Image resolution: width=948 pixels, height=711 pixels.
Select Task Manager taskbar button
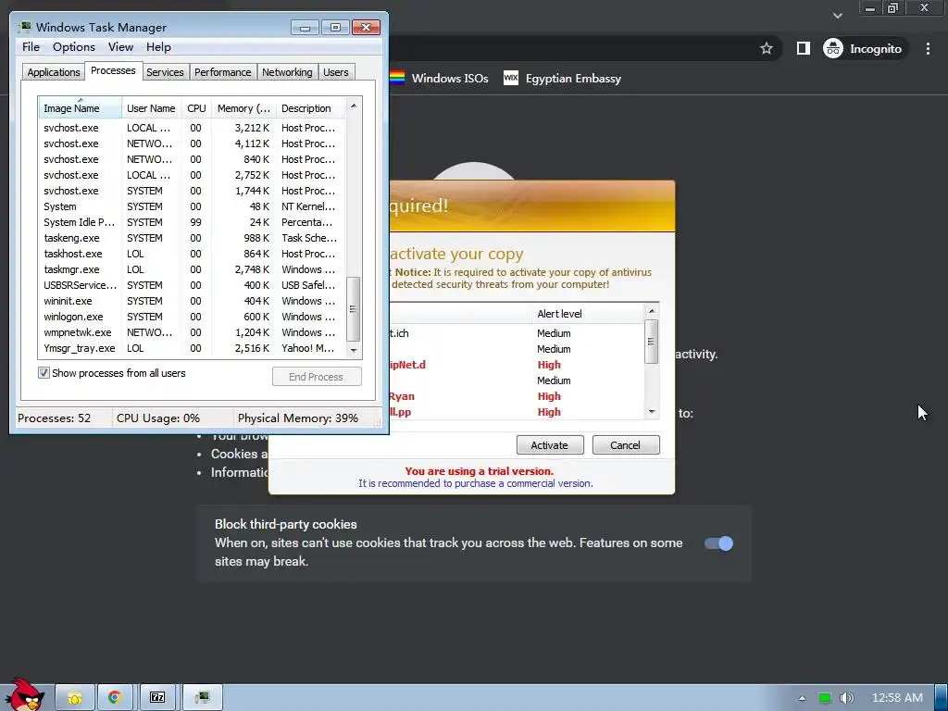click(x=203, y=698)
